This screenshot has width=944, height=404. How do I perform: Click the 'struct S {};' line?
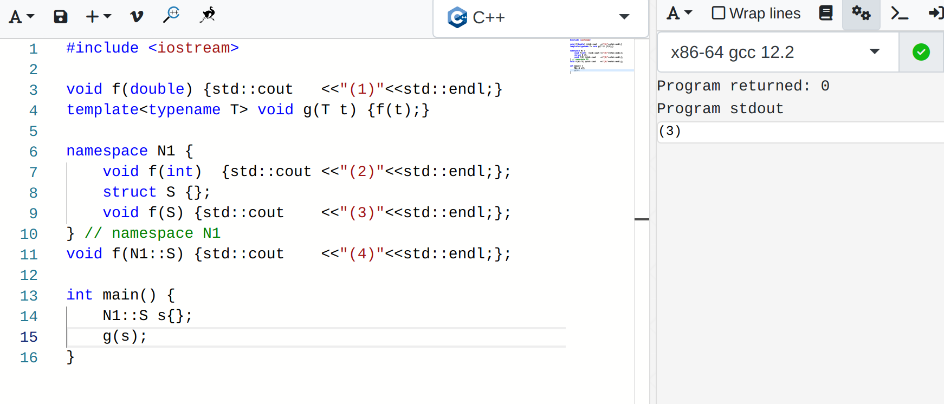(157, 192)
